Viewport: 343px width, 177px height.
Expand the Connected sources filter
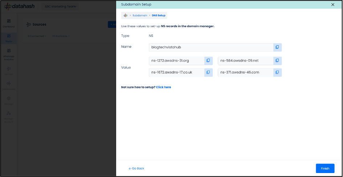(37, 36)
